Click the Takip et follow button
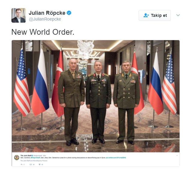The height and width of the screenshot is (169, 191). pos(155,15)
